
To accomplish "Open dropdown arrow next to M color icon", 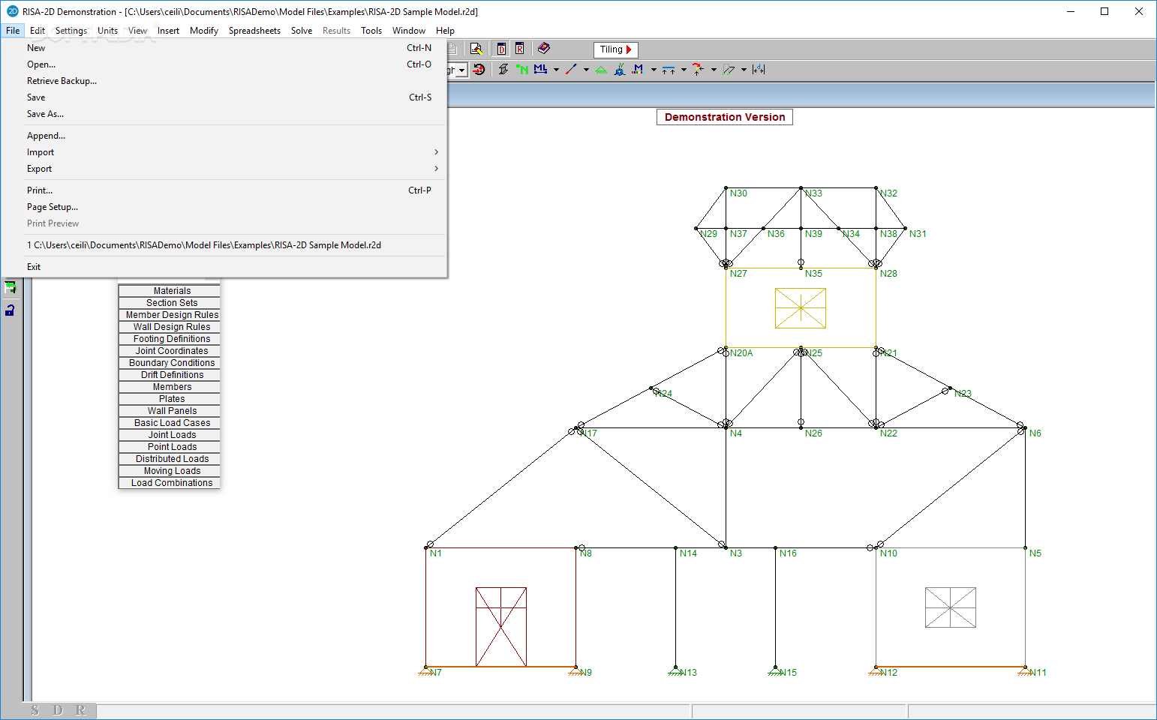I will coord(654,70).
